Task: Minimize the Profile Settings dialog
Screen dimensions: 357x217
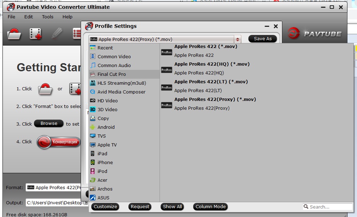Action: pos(267,26)
